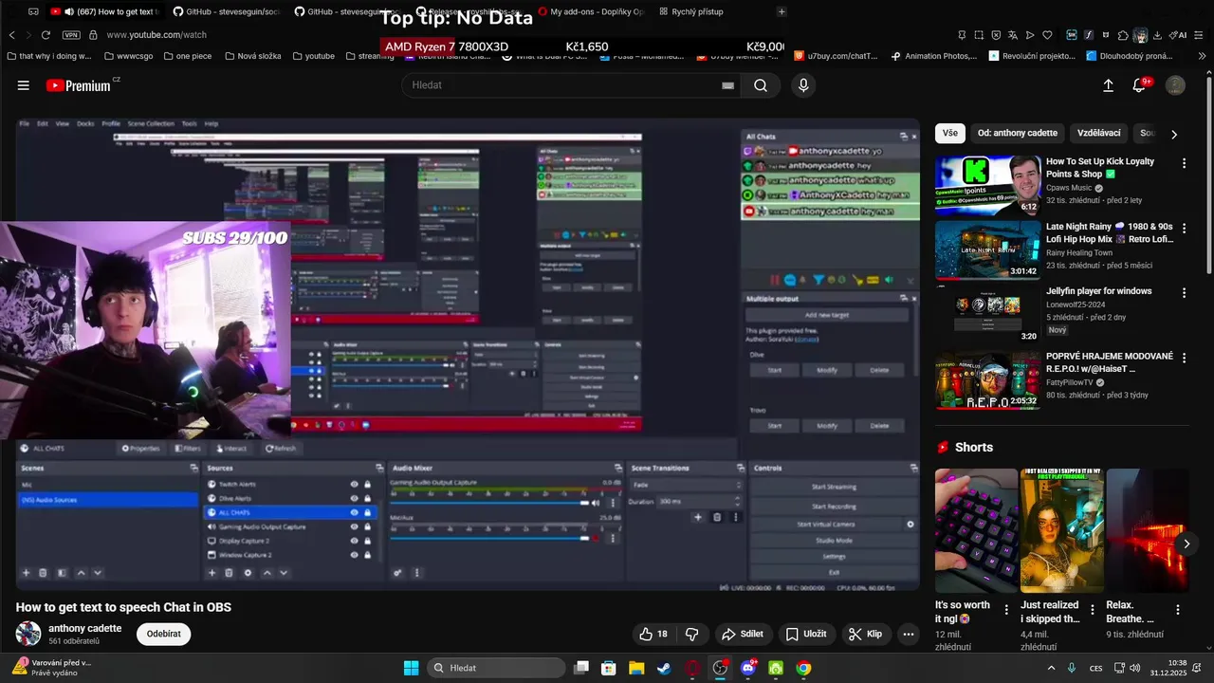1214x683 pixels.
Task: Click the heart bookmark icon in the browser toolbar
Action: (x=1047, y=35)
